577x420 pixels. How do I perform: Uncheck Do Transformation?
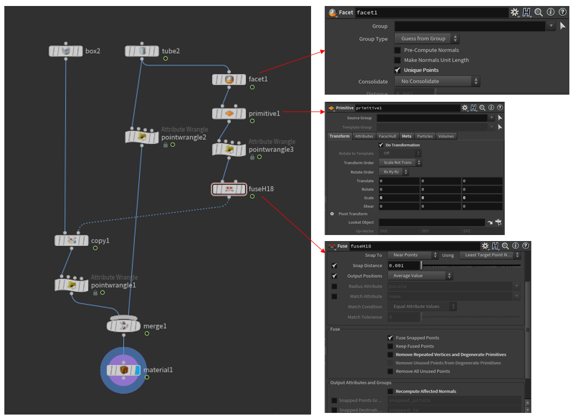tap(381, 145)
